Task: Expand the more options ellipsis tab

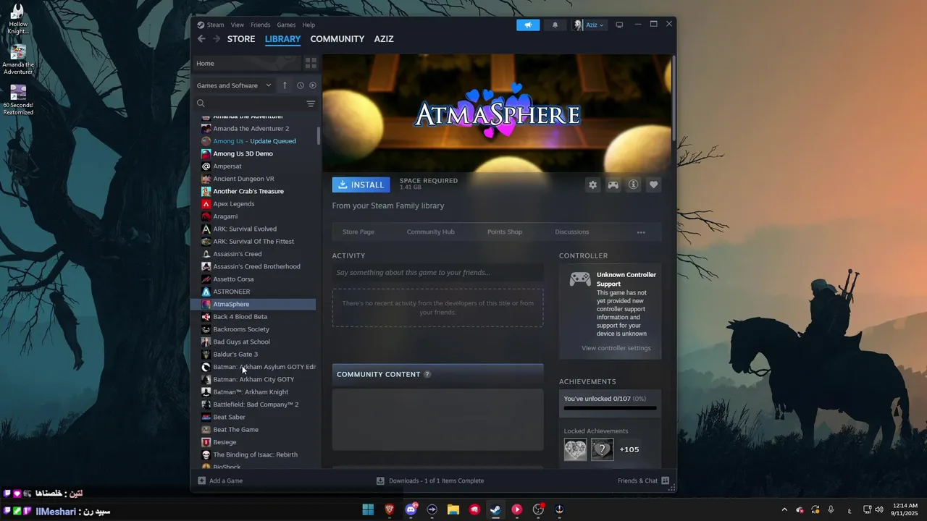Action: (x=641, y=232)
